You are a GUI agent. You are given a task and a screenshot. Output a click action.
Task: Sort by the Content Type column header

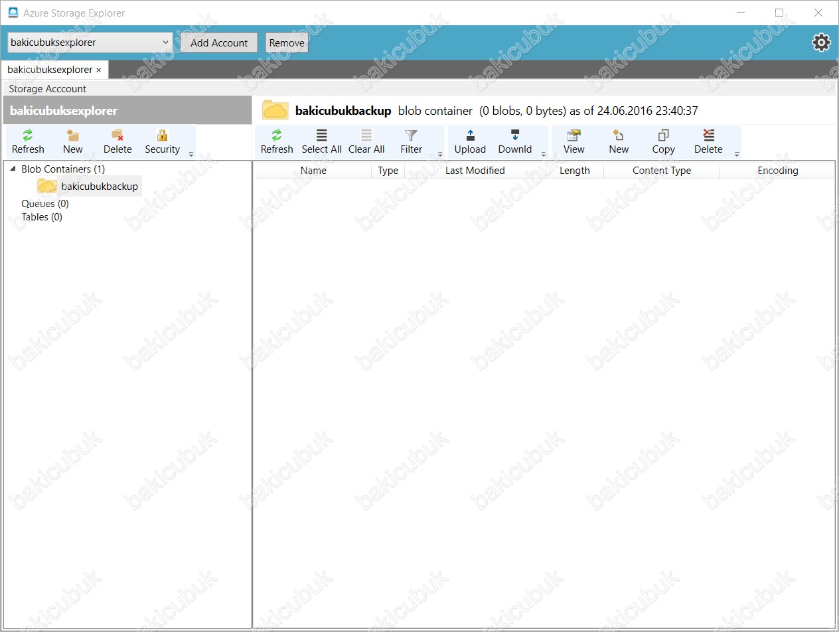click(x=662, y=171)
